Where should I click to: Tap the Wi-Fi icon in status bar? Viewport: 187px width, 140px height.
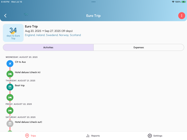pyautogui.click(x=173, y=2)
